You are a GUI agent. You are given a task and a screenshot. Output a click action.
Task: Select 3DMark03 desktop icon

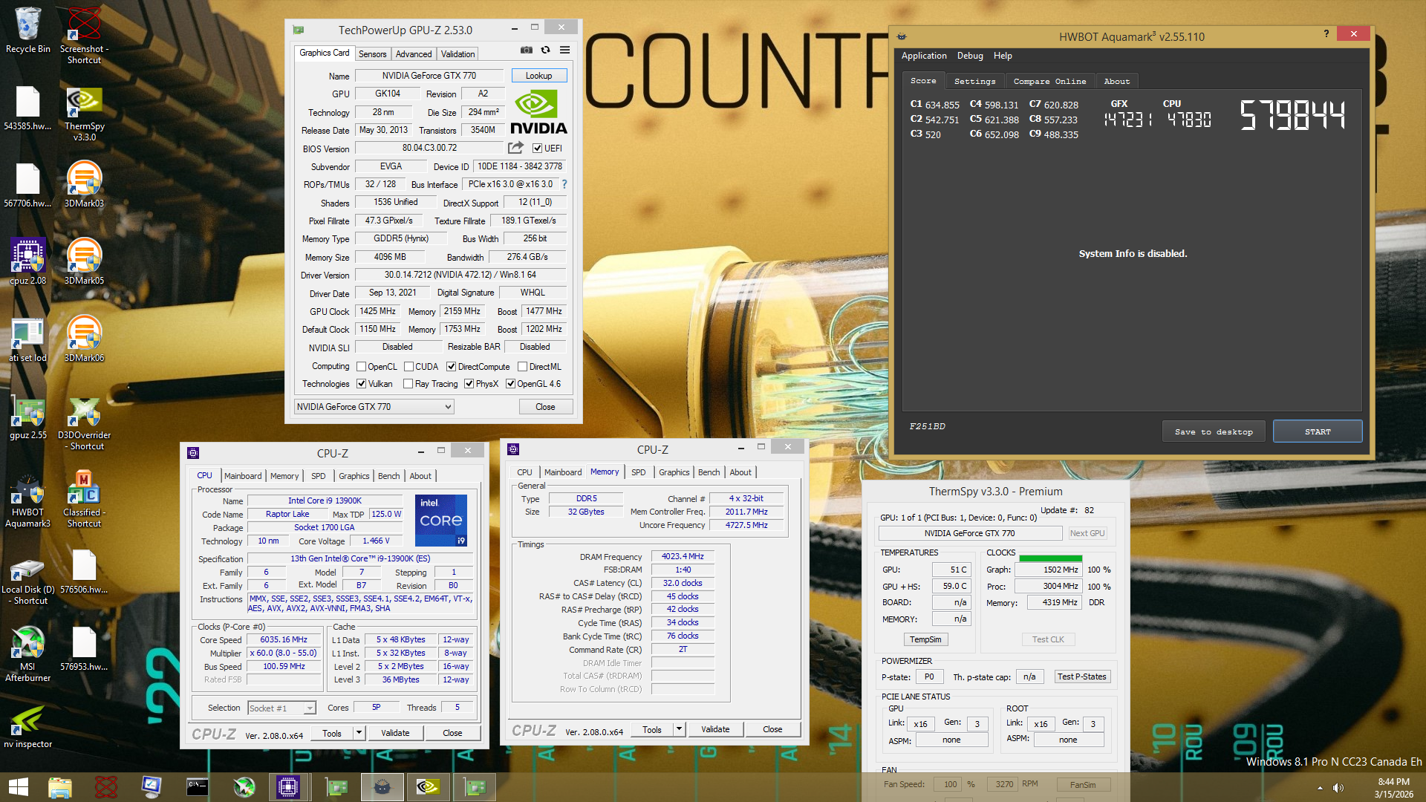(84, 184)
